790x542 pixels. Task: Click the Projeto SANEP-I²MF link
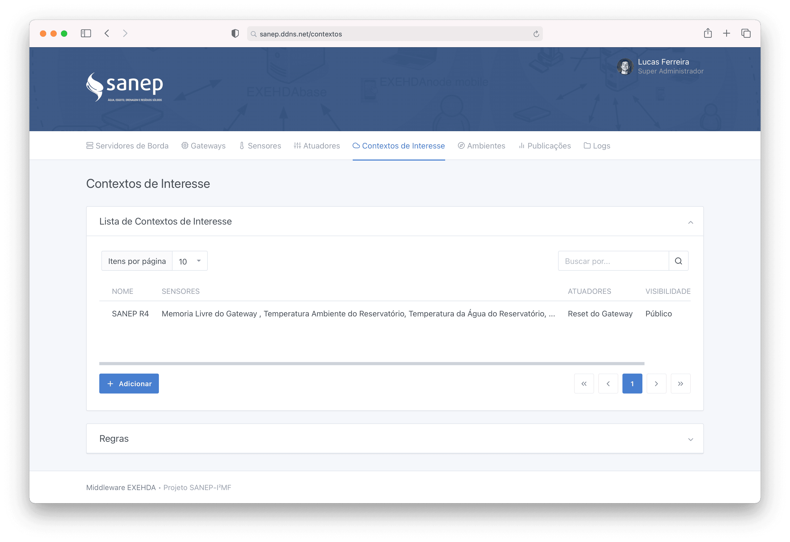197,487
